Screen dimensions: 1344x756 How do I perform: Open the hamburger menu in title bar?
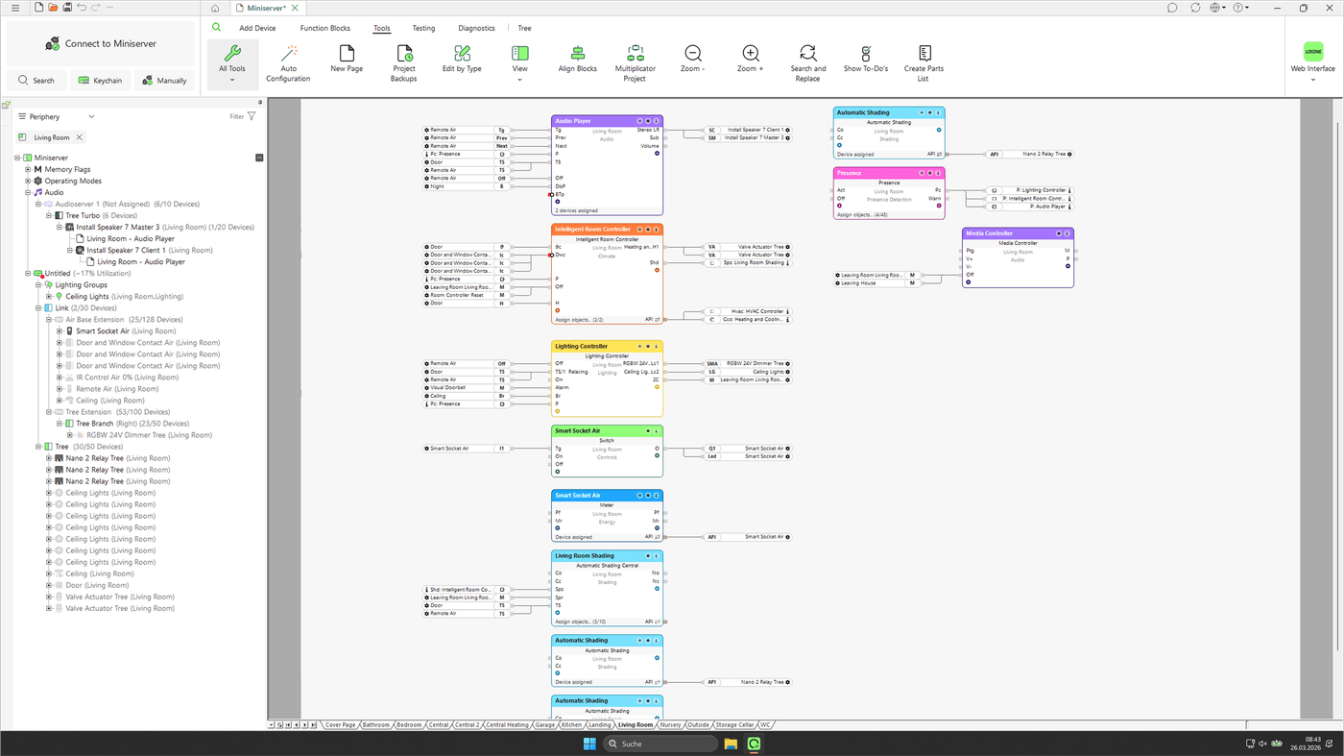tap(14, 8)
